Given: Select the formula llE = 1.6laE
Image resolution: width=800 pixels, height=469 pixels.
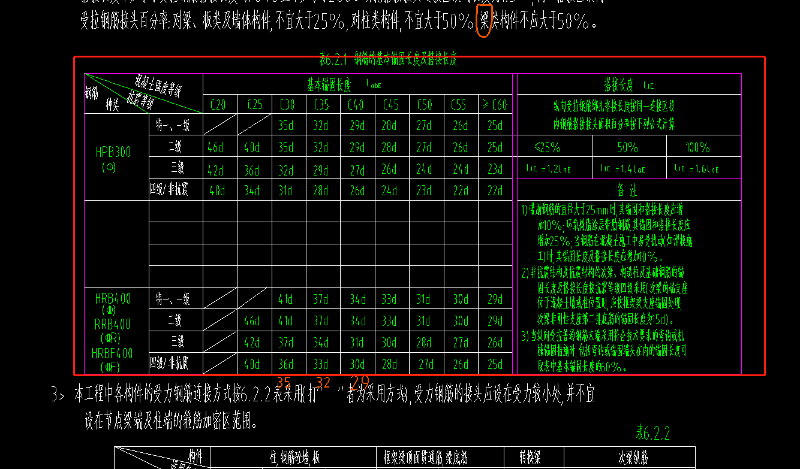Looking at the screenshot, I should coord(697,169).
